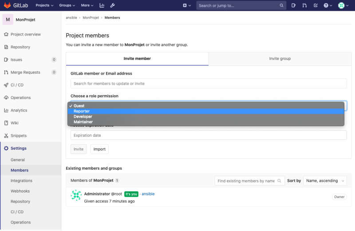Click the Import button
The width and height of the screenshot is (355, 231).
pos(99,149)
